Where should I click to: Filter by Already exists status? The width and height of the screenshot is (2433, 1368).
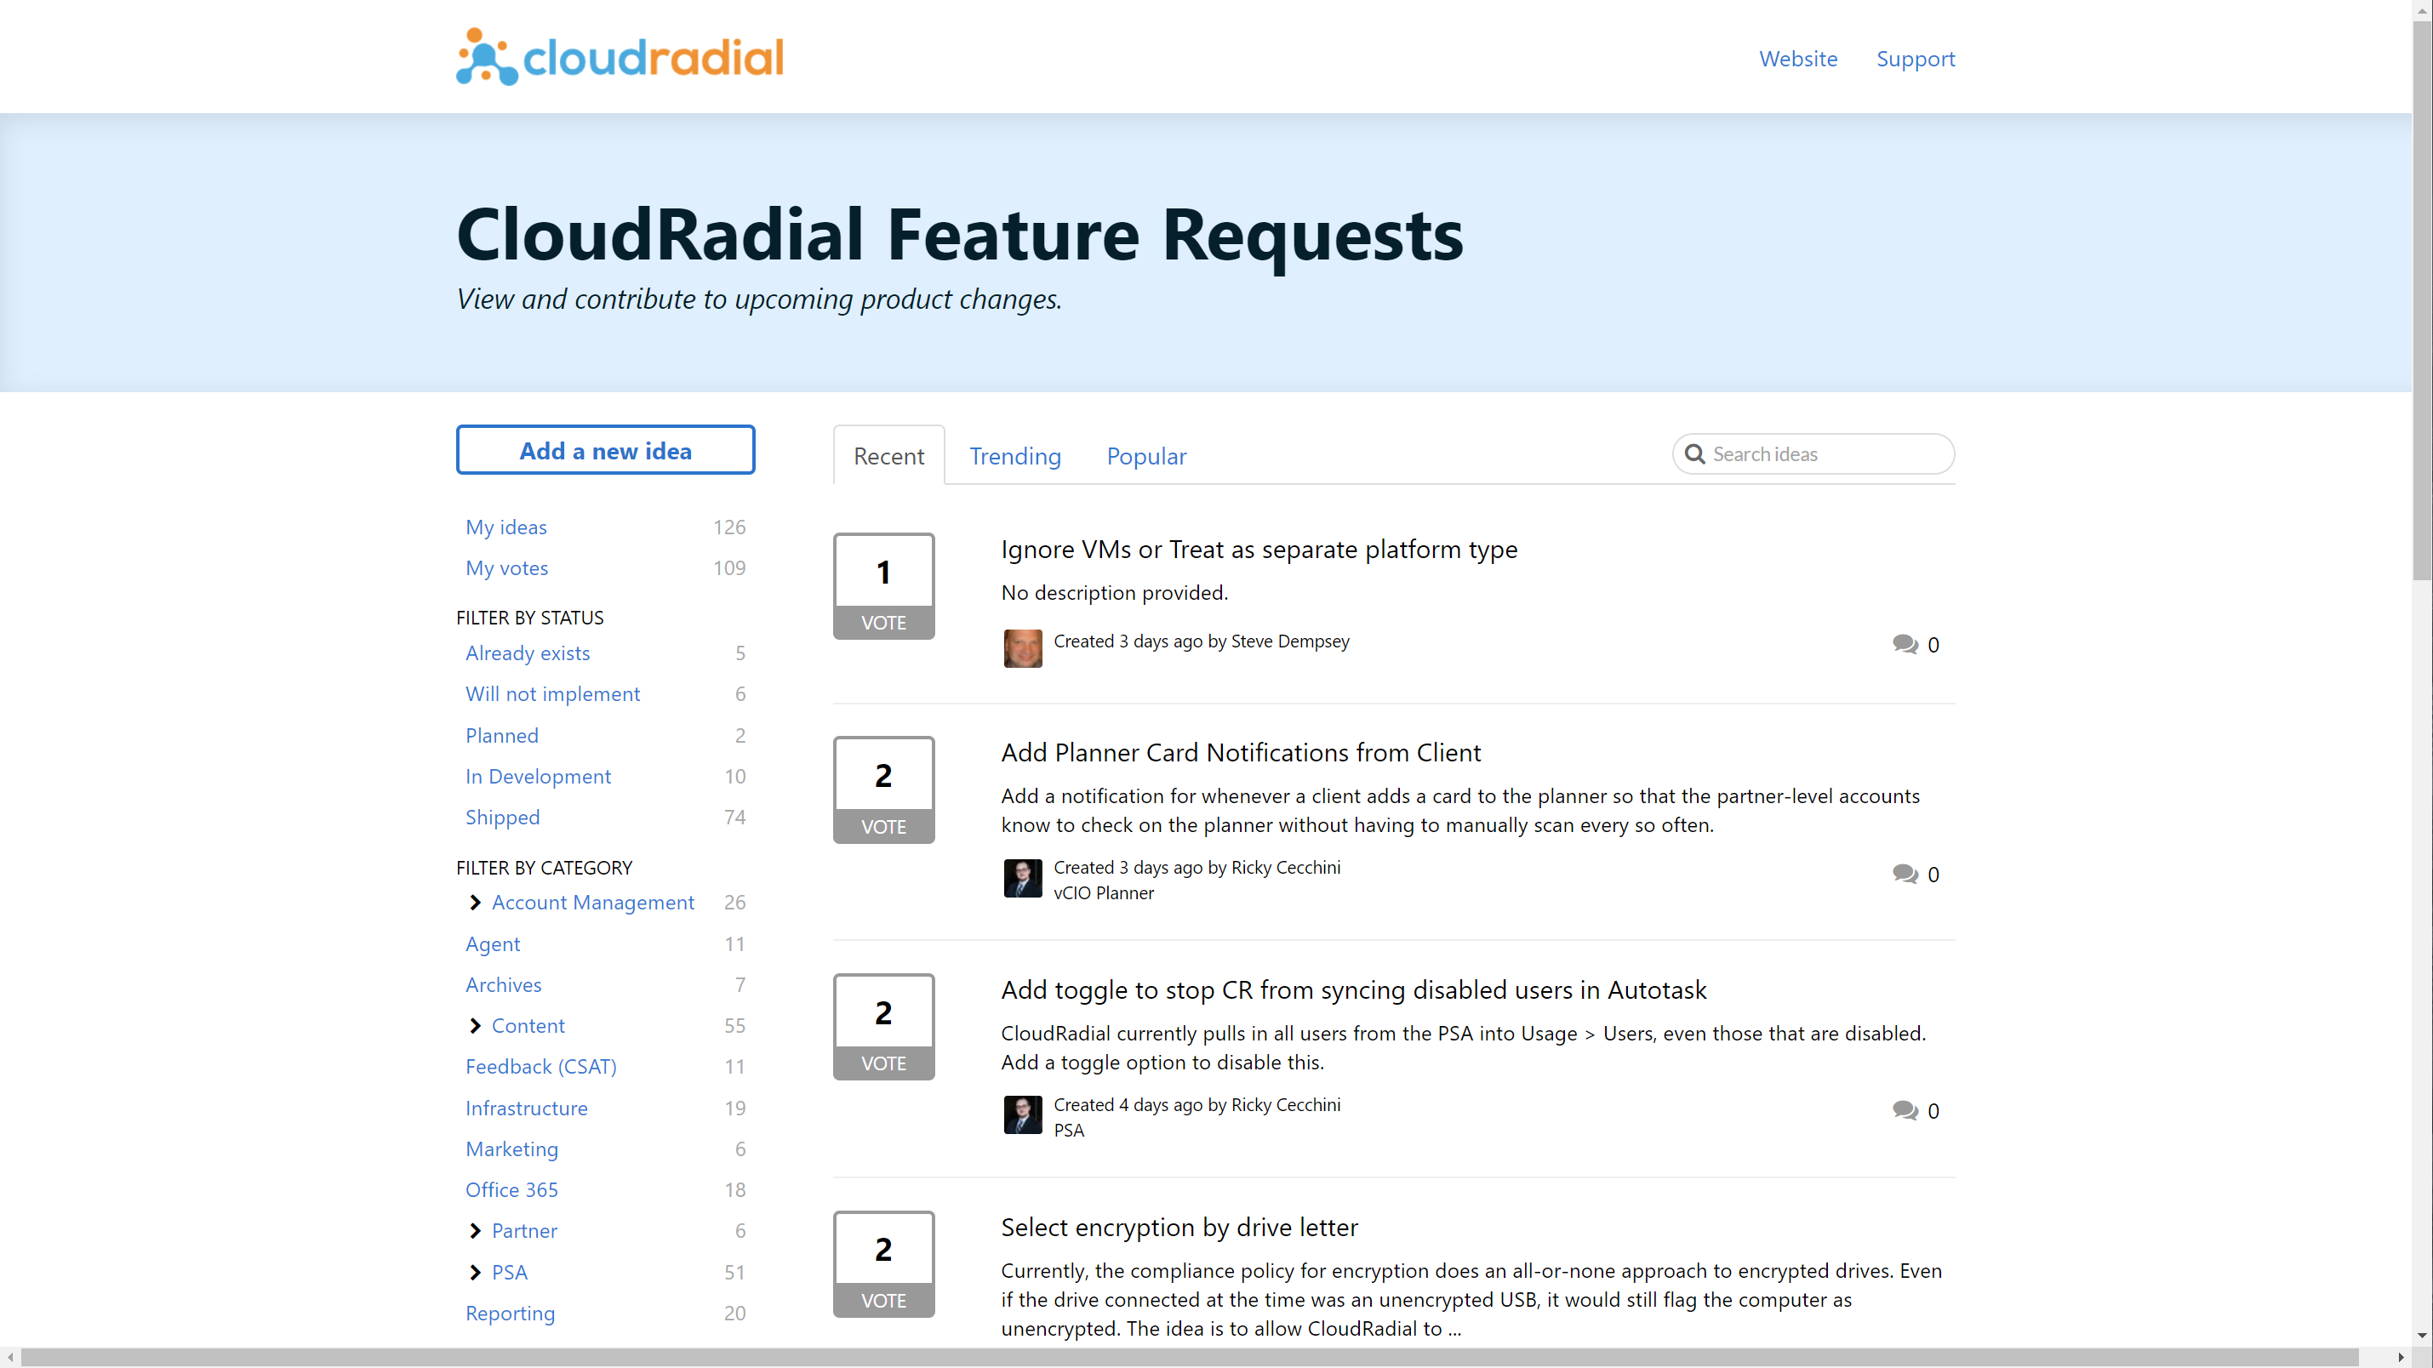527,653
